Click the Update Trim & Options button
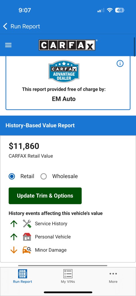The image size is (136, 296). click(x=45, y=196)
